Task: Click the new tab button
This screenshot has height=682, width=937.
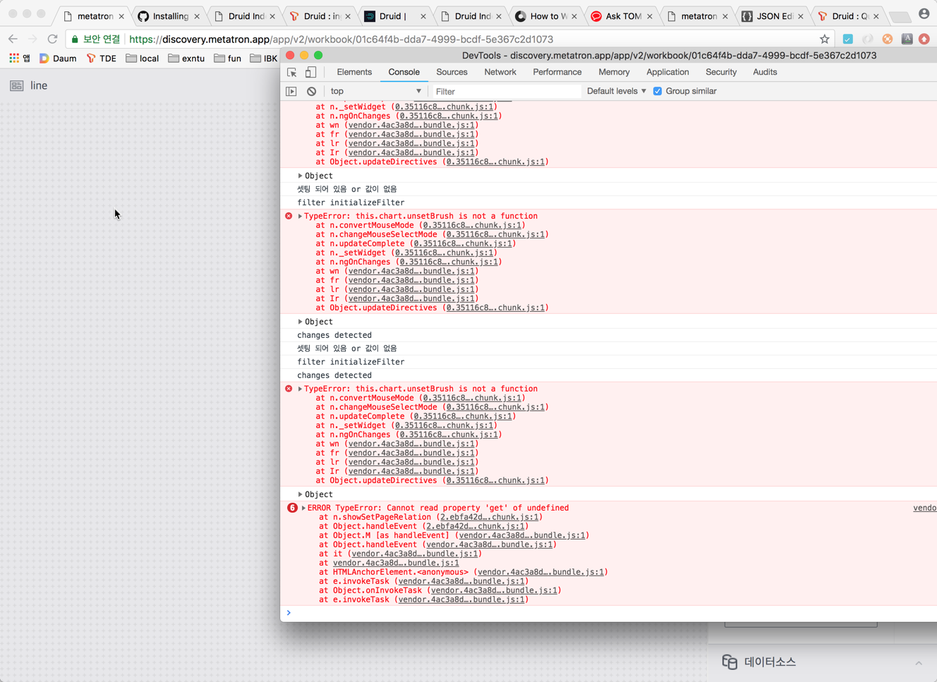Action: [x=900, y=16]
